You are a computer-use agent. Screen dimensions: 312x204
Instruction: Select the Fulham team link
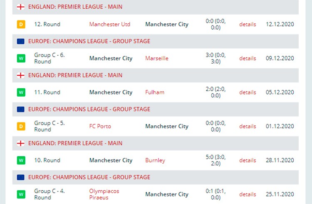tap(155, 92)
